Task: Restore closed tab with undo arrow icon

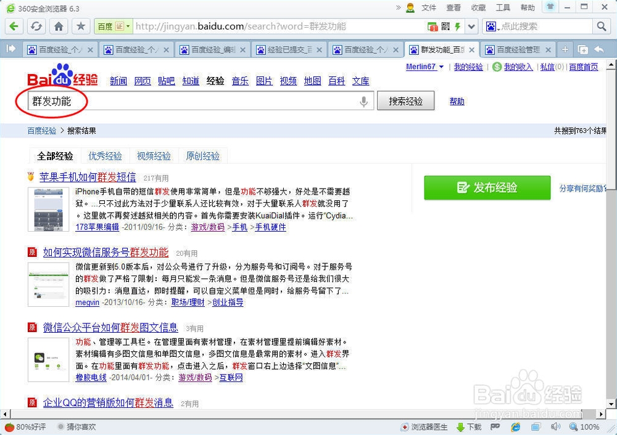Action: pos(599,49)
